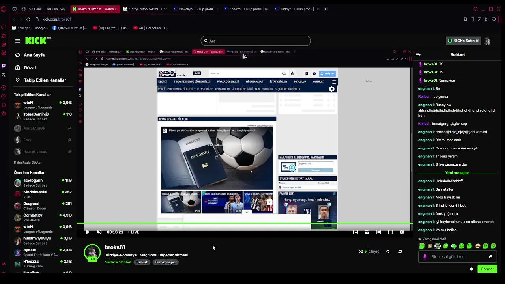Viewport: 505px width, 284px height.
Task: Jump to LIVE in the player
Action: 133,232
